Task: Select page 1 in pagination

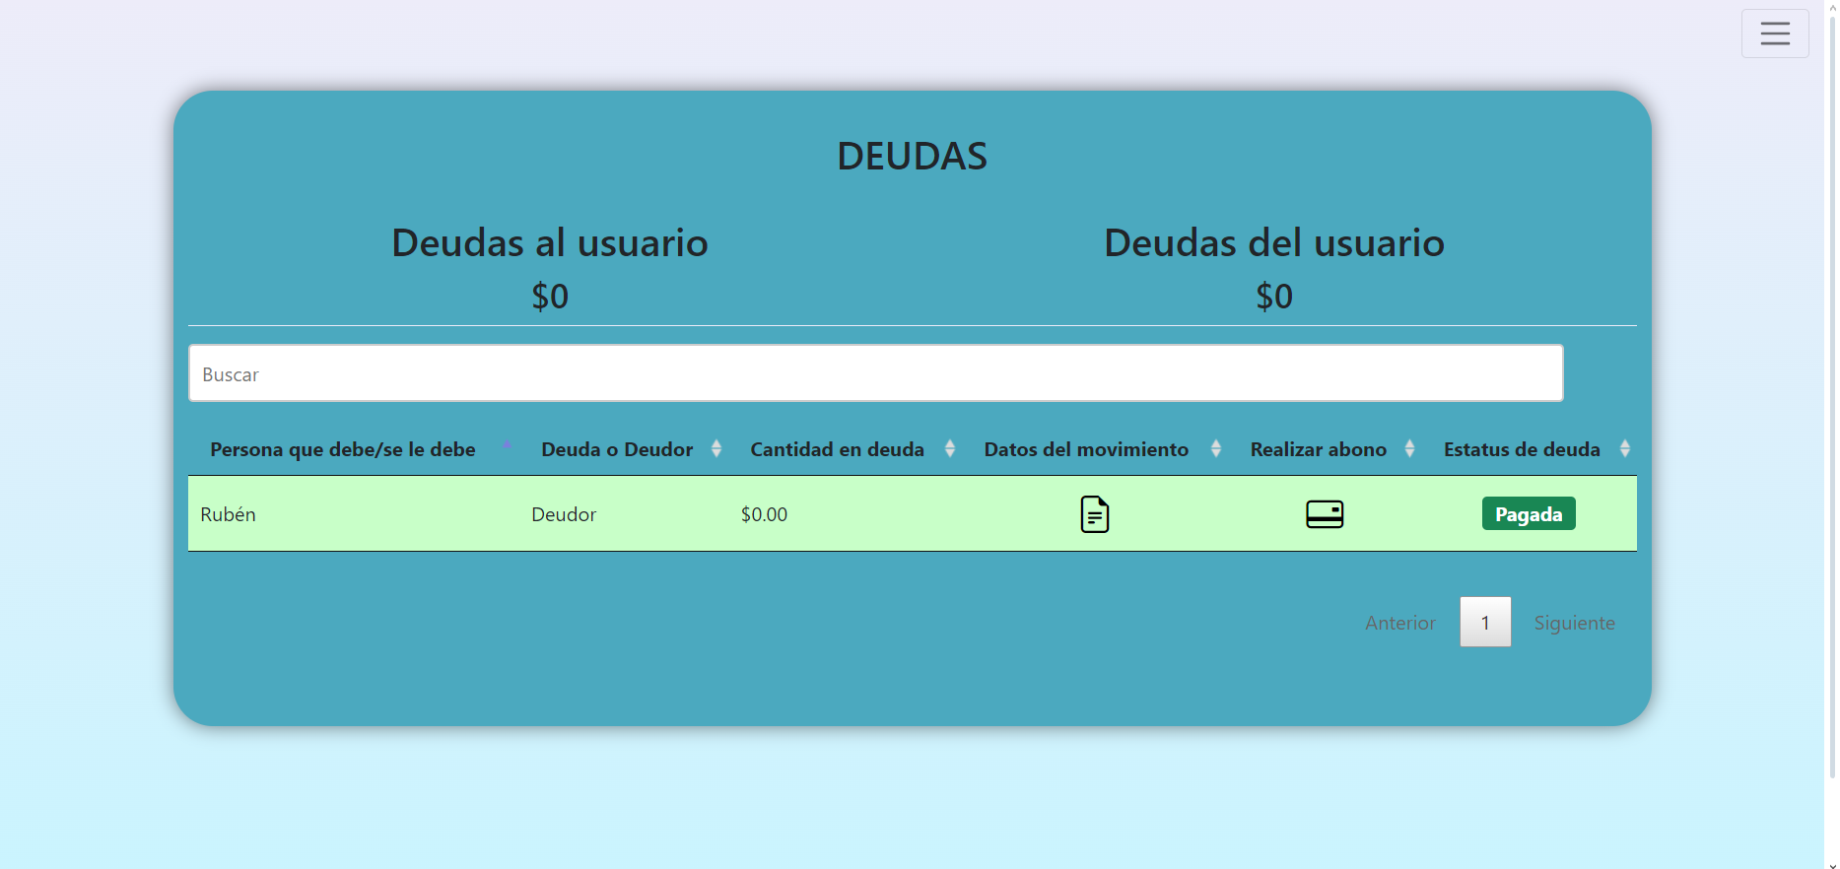Action: click(1484, 623)
